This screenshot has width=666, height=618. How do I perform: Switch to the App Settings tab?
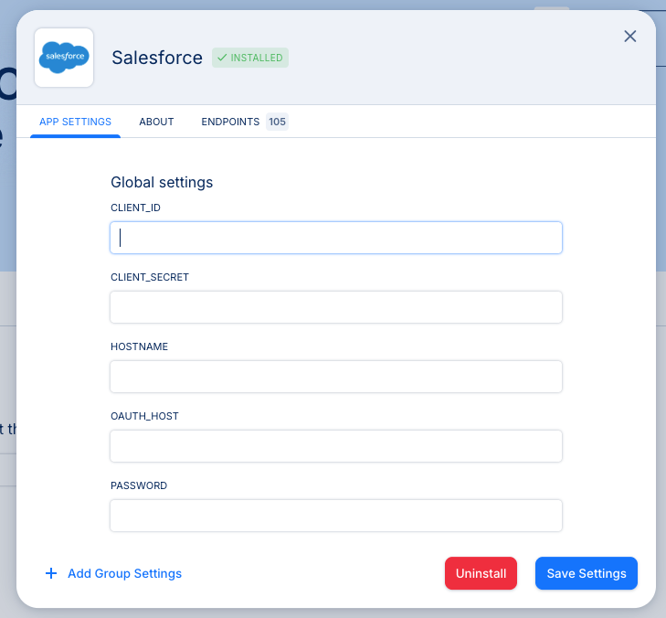pyautogui.click(x=75, y=122)
